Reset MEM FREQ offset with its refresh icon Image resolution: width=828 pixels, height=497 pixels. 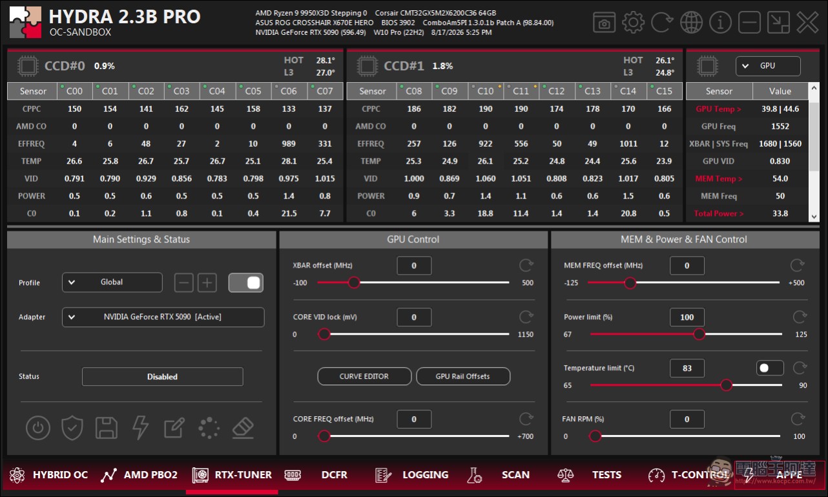(798, 265)
